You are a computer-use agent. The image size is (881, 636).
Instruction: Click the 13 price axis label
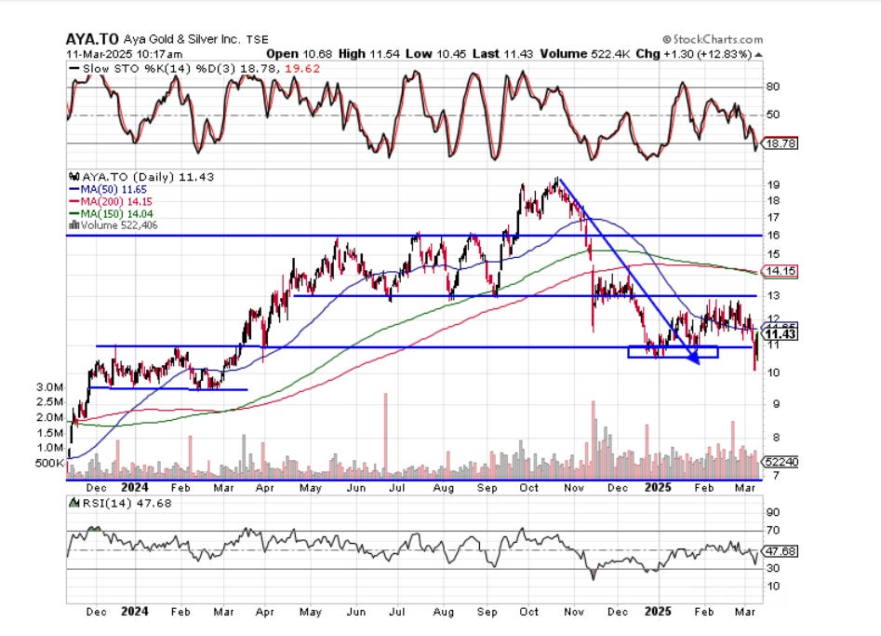click(x=773, y=295)
